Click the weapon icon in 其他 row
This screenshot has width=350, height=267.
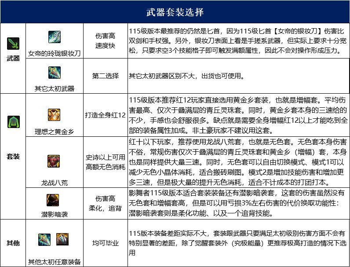click(44, 240)
